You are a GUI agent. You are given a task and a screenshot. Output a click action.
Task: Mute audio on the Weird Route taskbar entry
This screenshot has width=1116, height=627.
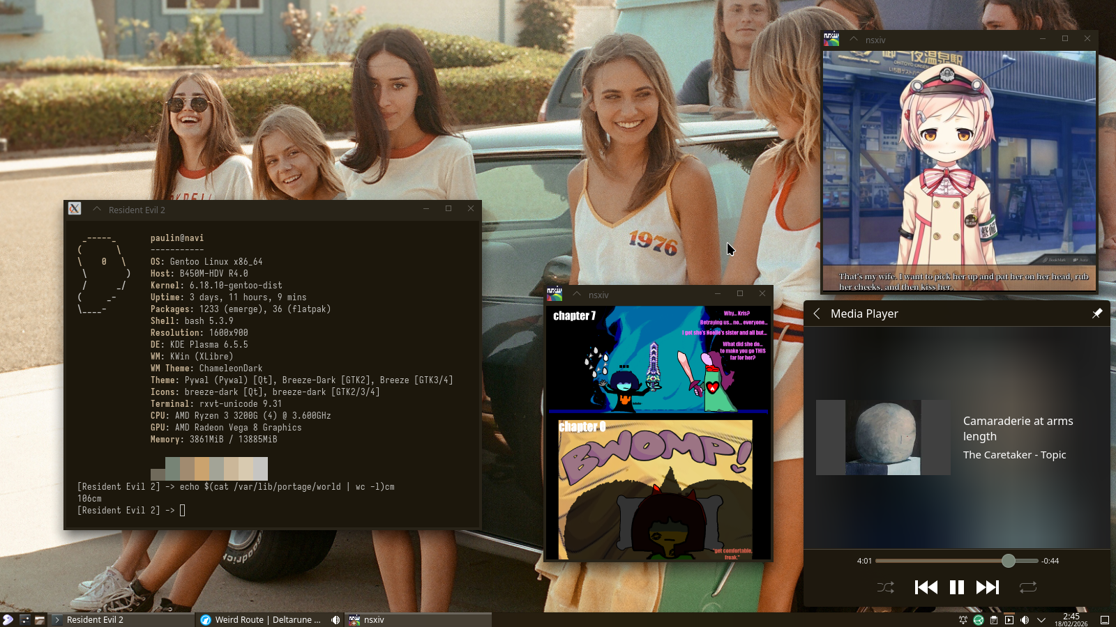[335, 619]
